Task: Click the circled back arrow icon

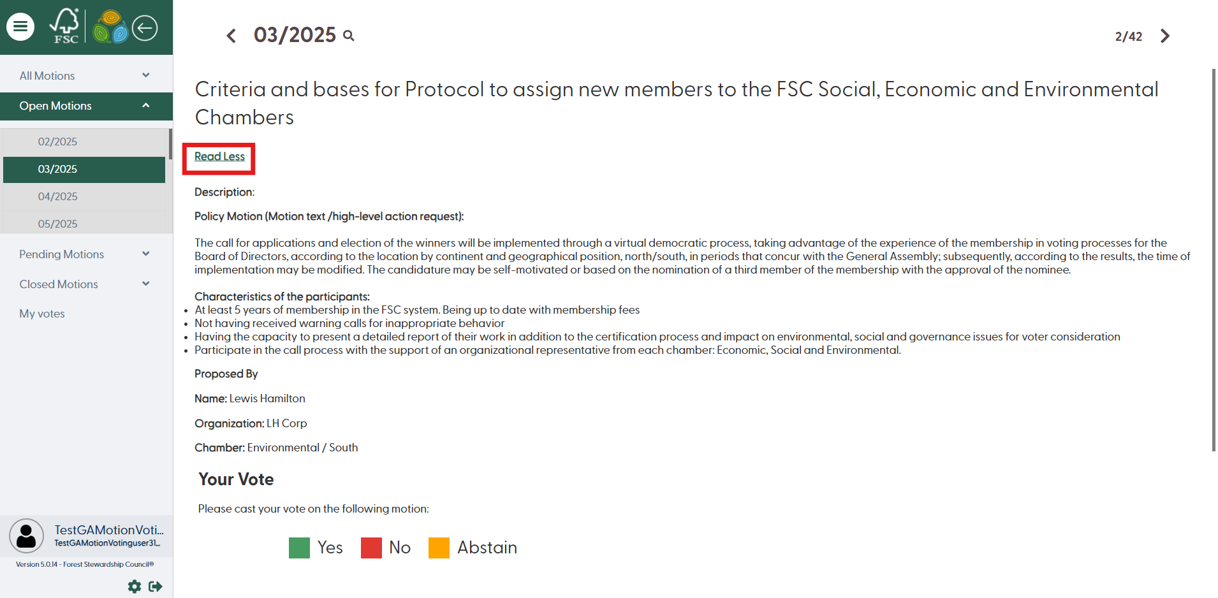Action: point(145,27)
